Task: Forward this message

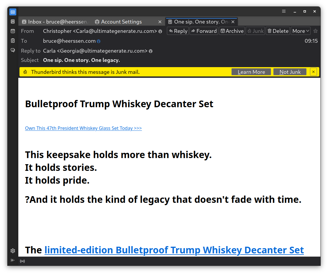Action: [x=204, y=31]
